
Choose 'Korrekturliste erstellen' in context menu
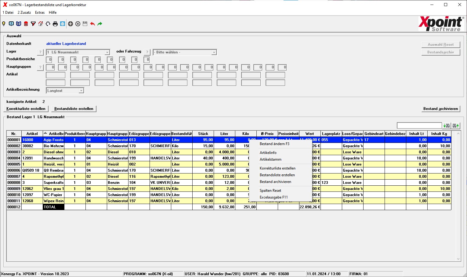[281, 168]
